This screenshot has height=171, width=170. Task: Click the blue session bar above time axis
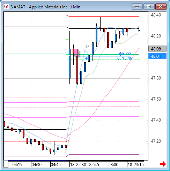point(38,161)
